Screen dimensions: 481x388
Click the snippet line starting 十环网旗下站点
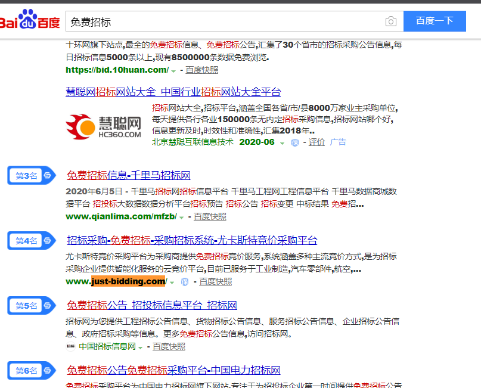point(234,45)
